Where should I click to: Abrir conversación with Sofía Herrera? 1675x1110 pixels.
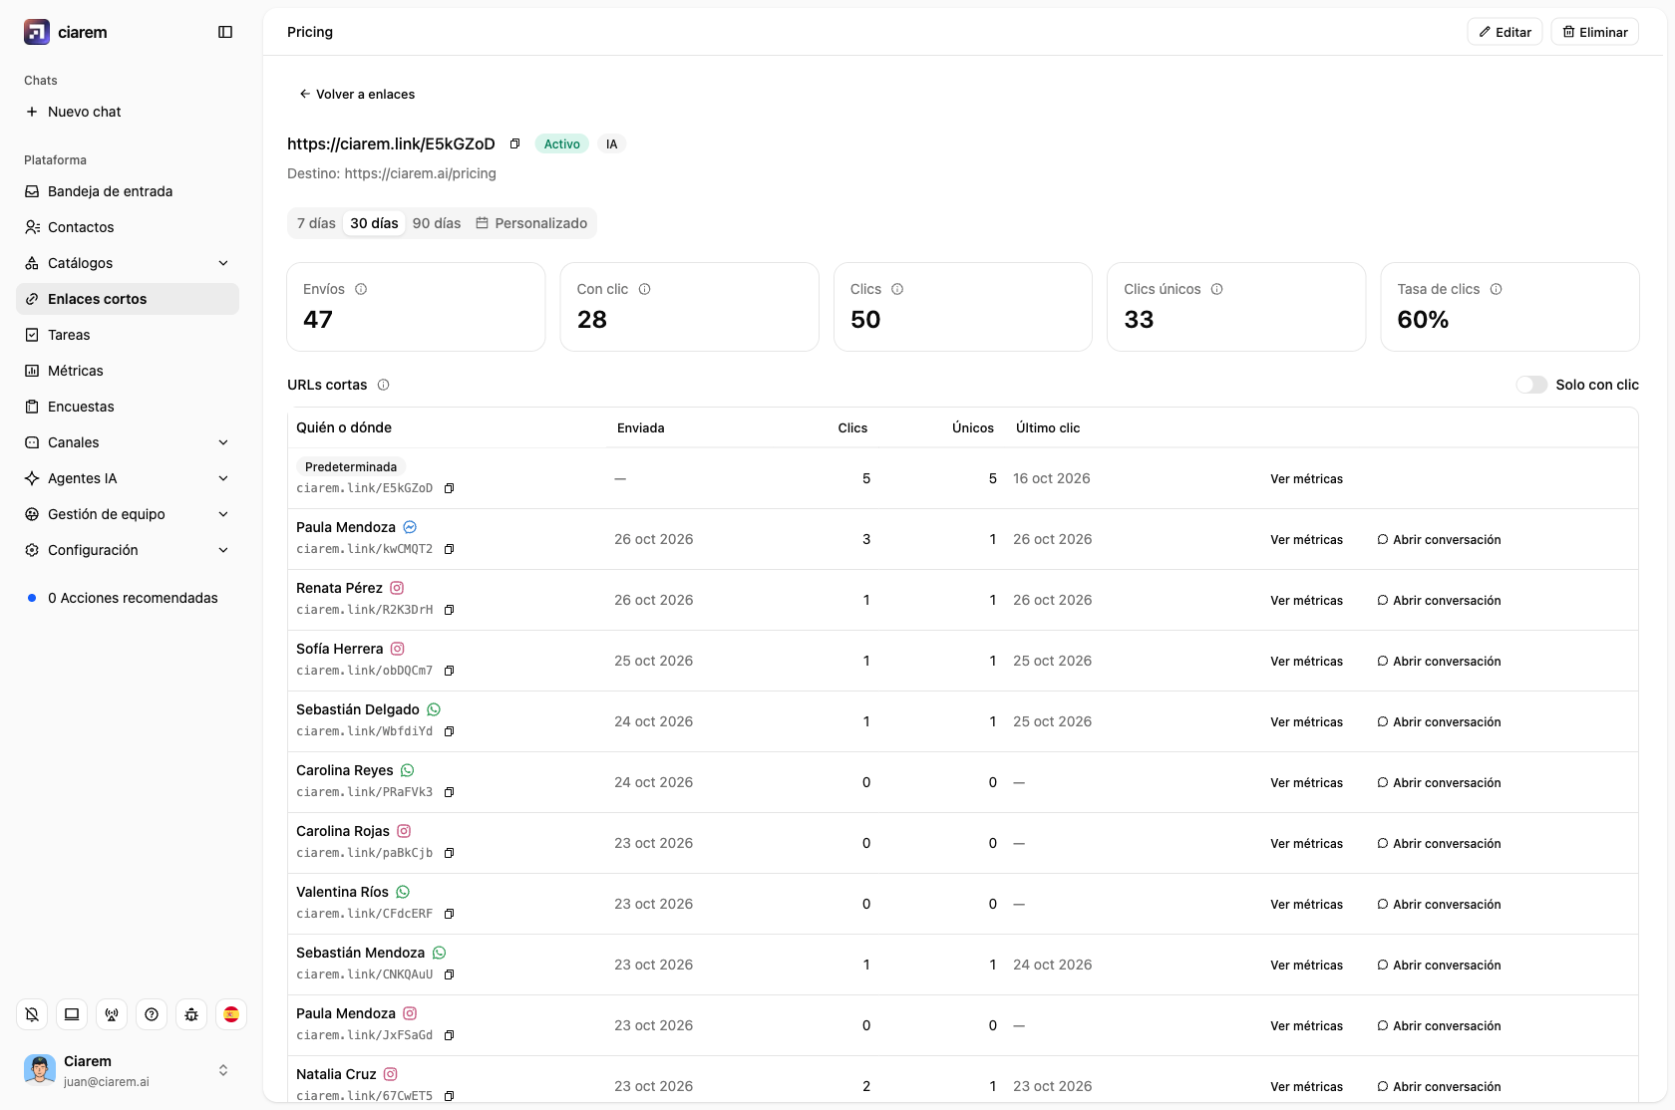click(1439, 662)
